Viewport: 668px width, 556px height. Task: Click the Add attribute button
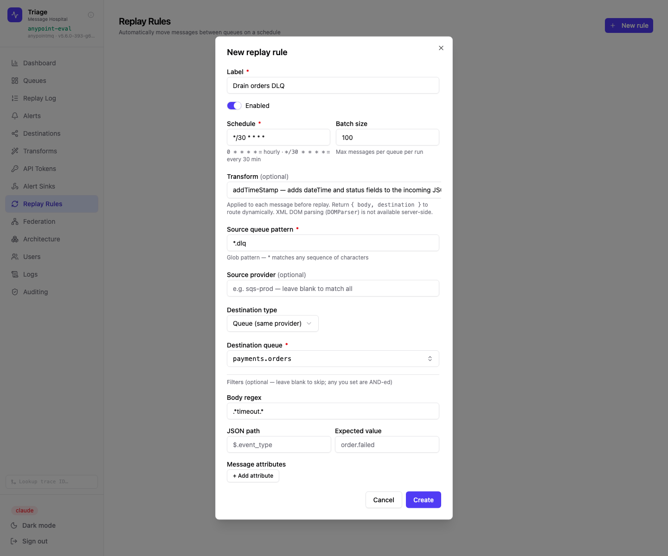click(x=253, y=476)
